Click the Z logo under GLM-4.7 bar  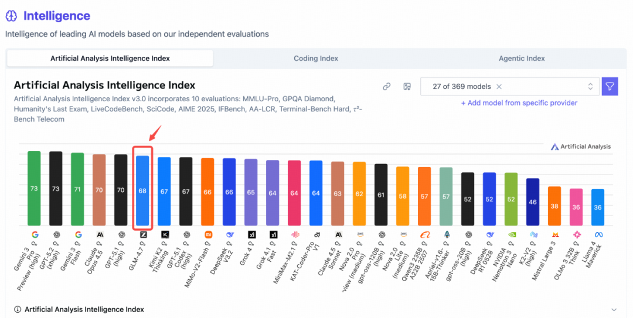click(143, 234)
